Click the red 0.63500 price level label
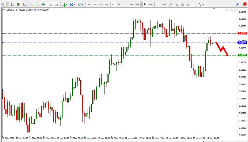This screenshot has height=142, width=248. [242, 33]
